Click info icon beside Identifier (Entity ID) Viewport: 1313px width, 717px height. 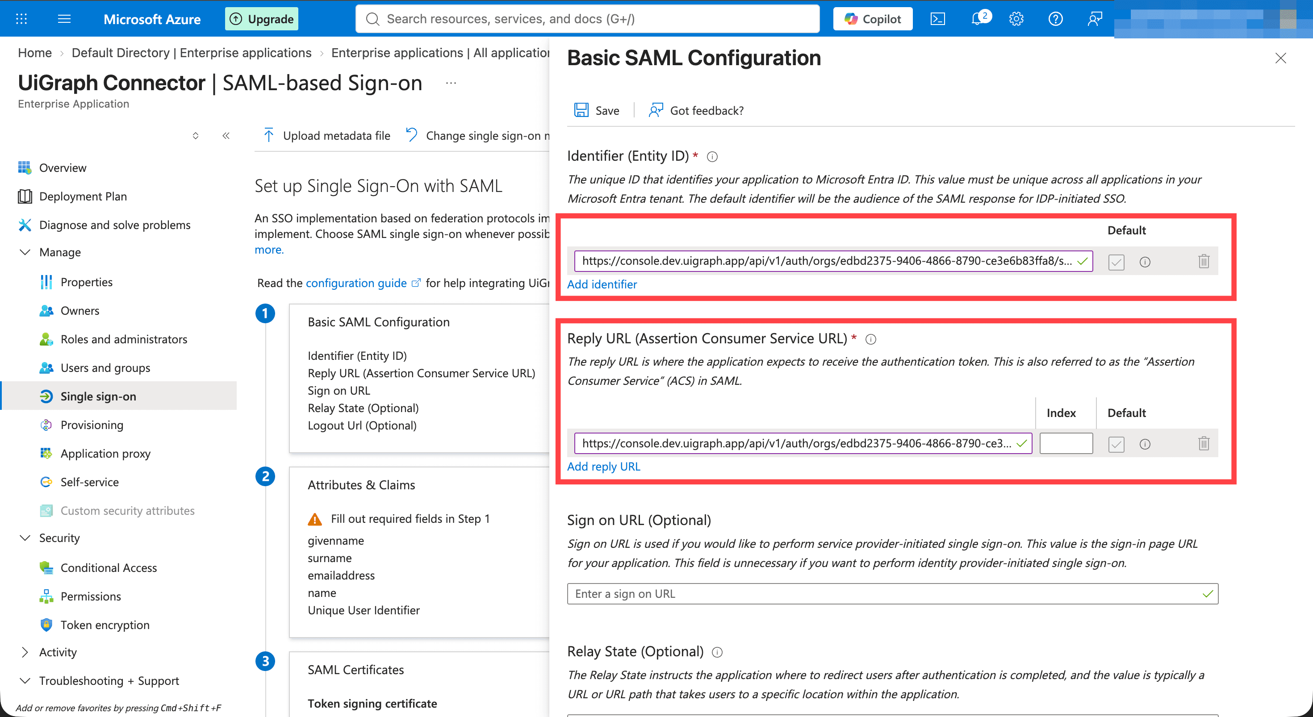tap(712, 157)
